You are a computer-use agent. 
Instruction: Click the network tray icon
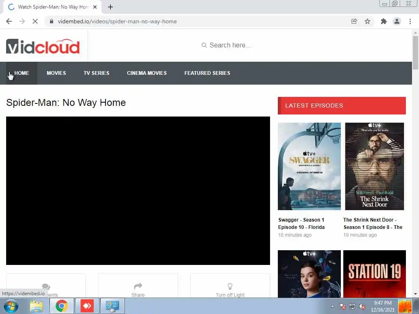[x=352, y=306]
